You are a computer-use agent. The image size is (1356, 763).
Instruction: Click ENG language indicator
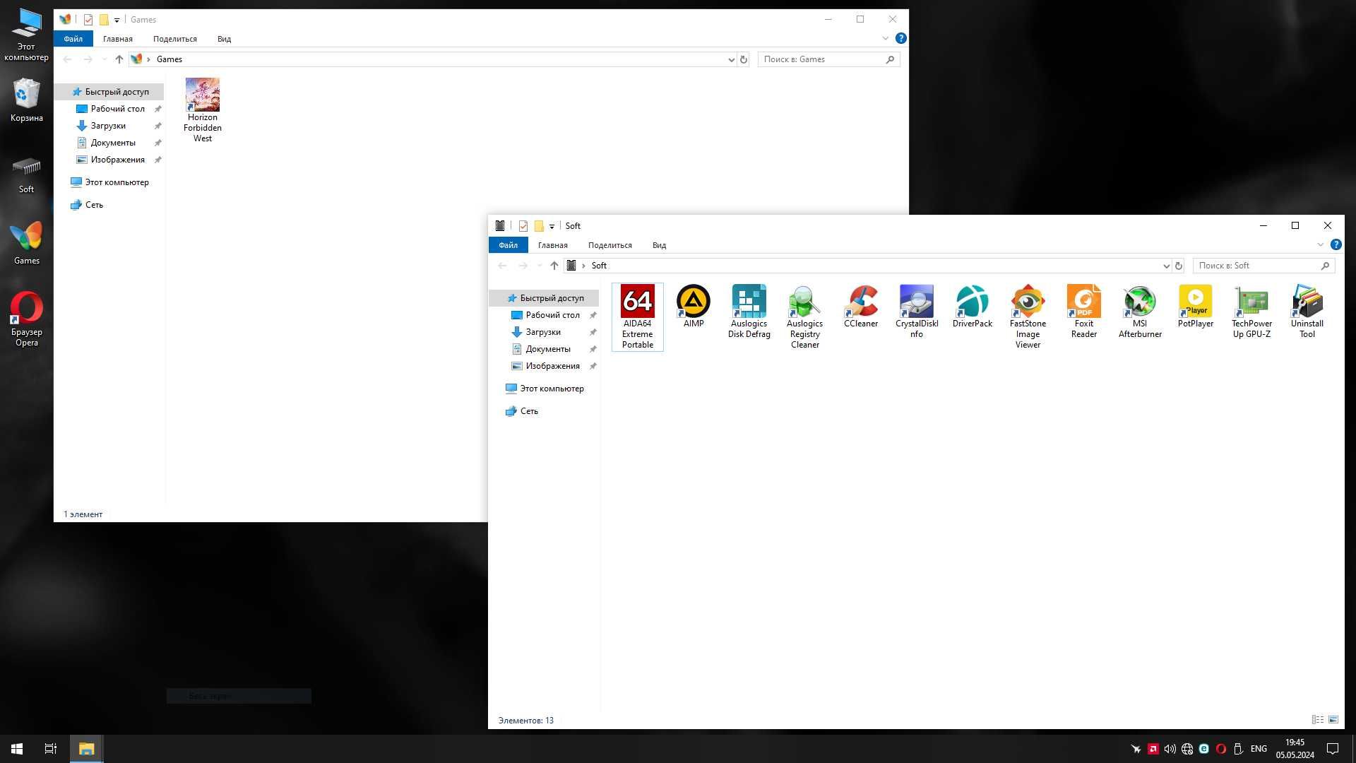click(x=1259, y=749)
